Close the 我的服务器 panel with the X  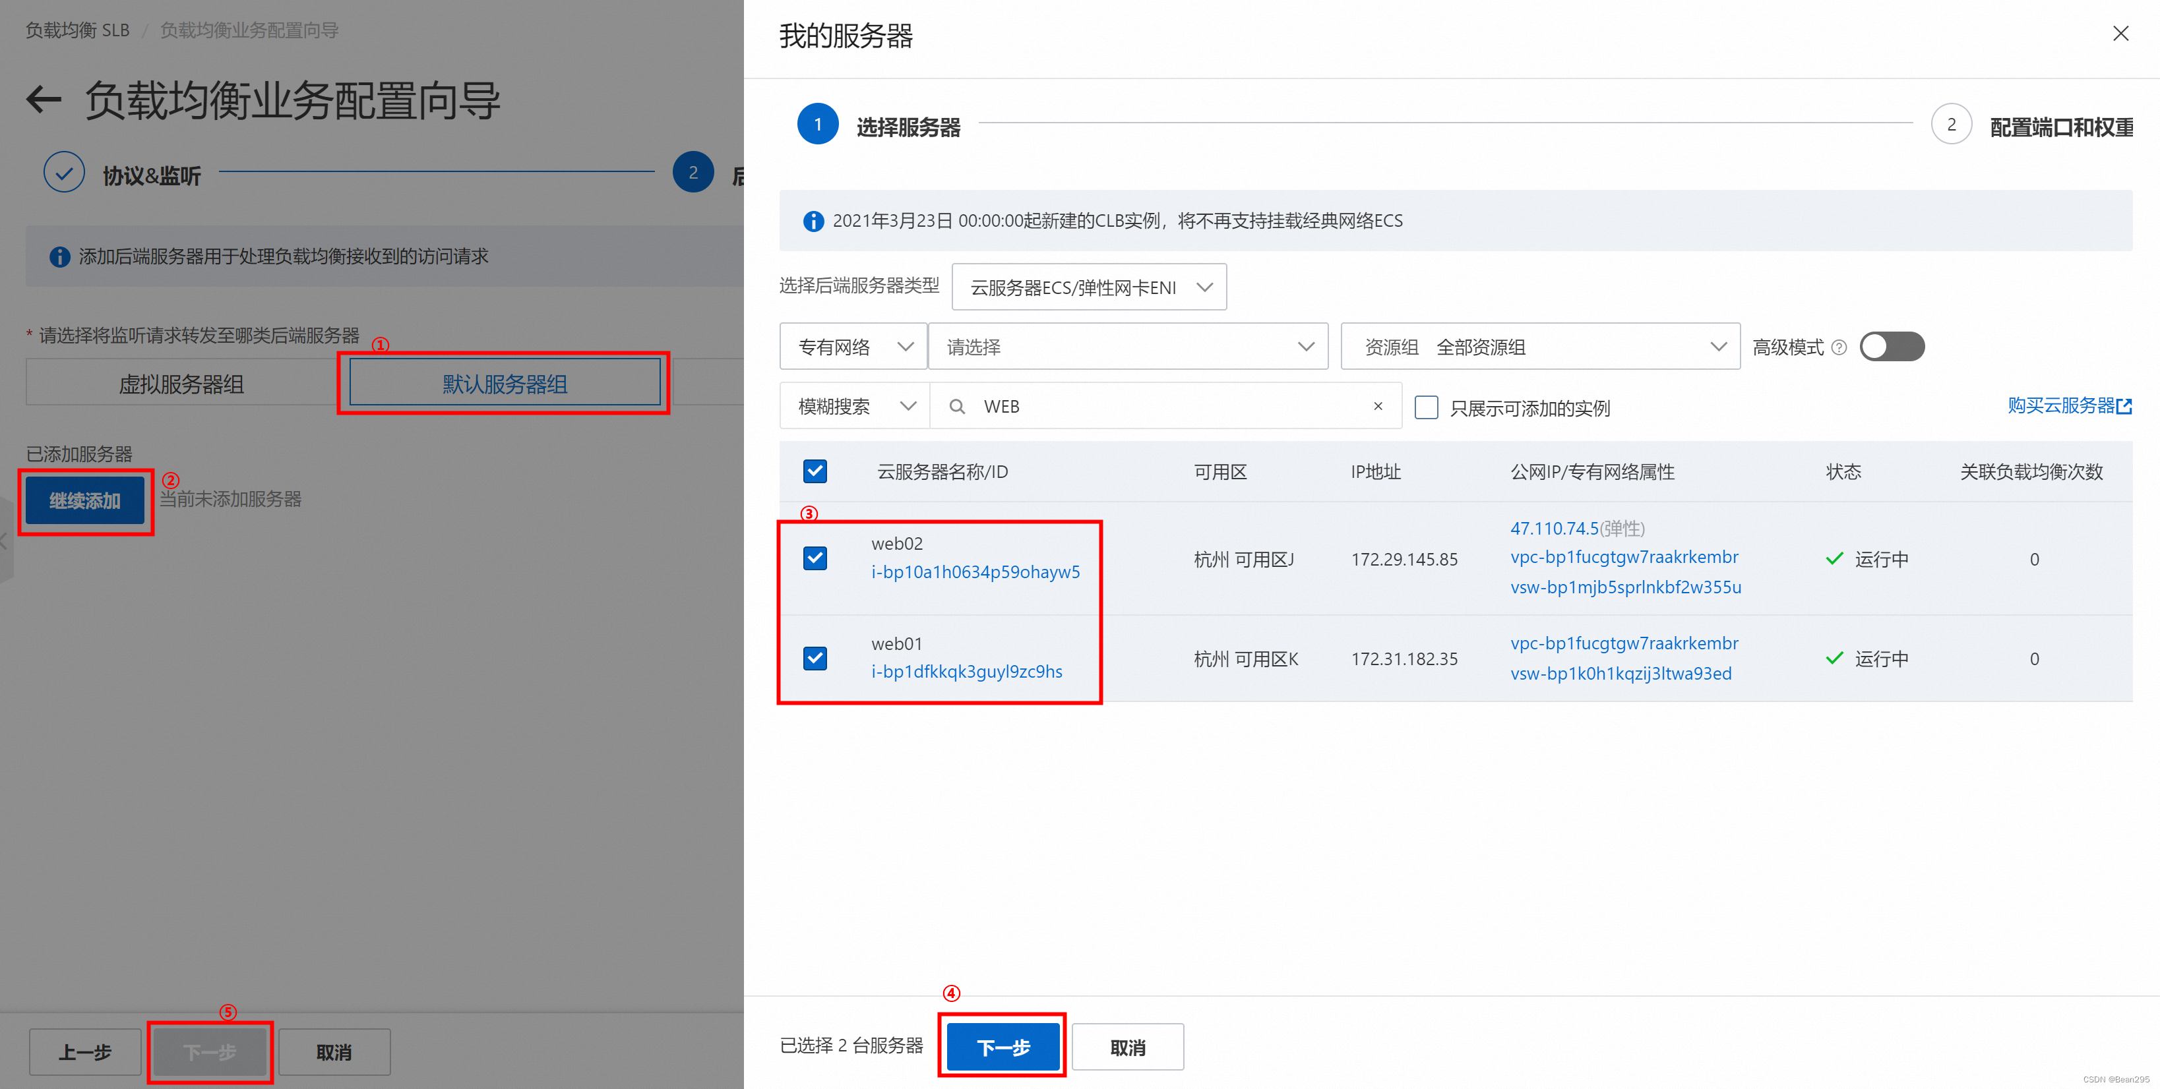[x=2120, y=34]
